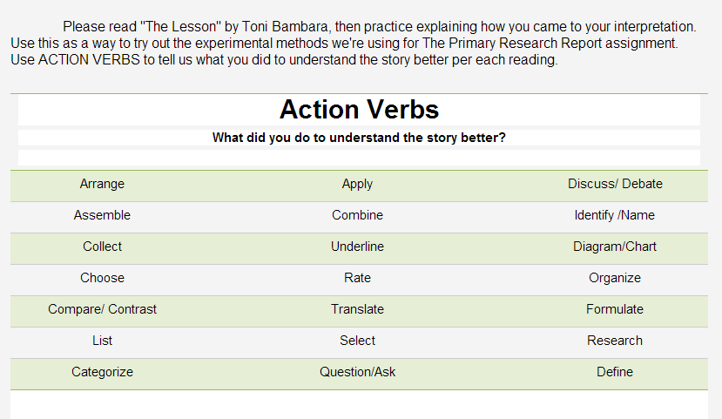722x419 pixels.
Task: Click on "Assemble" in the verb list
Action: tap(102, 215)
